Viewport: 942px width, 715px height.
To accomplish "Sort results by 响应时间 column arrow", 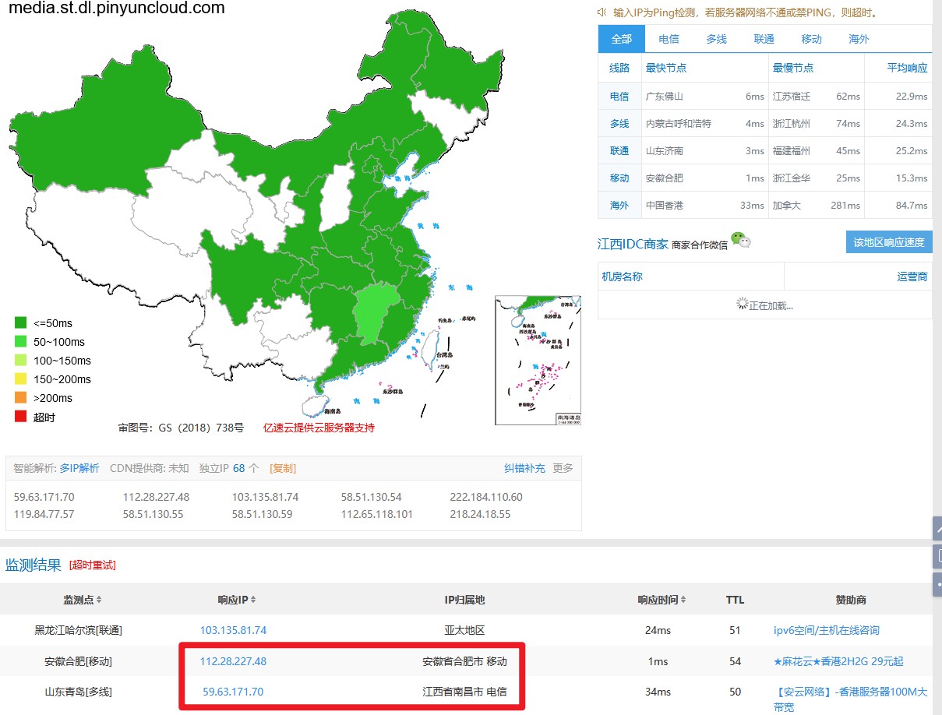I will [684, 600].
